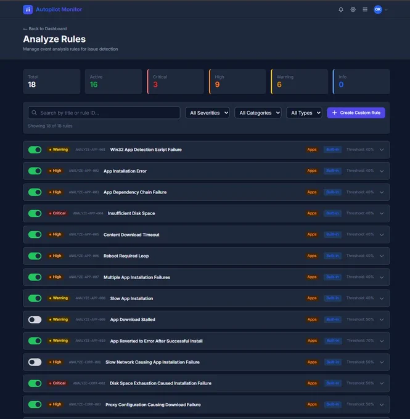Disable App Dependency Chain Failure rule
The image size is (410, 419).
(35, 192)
